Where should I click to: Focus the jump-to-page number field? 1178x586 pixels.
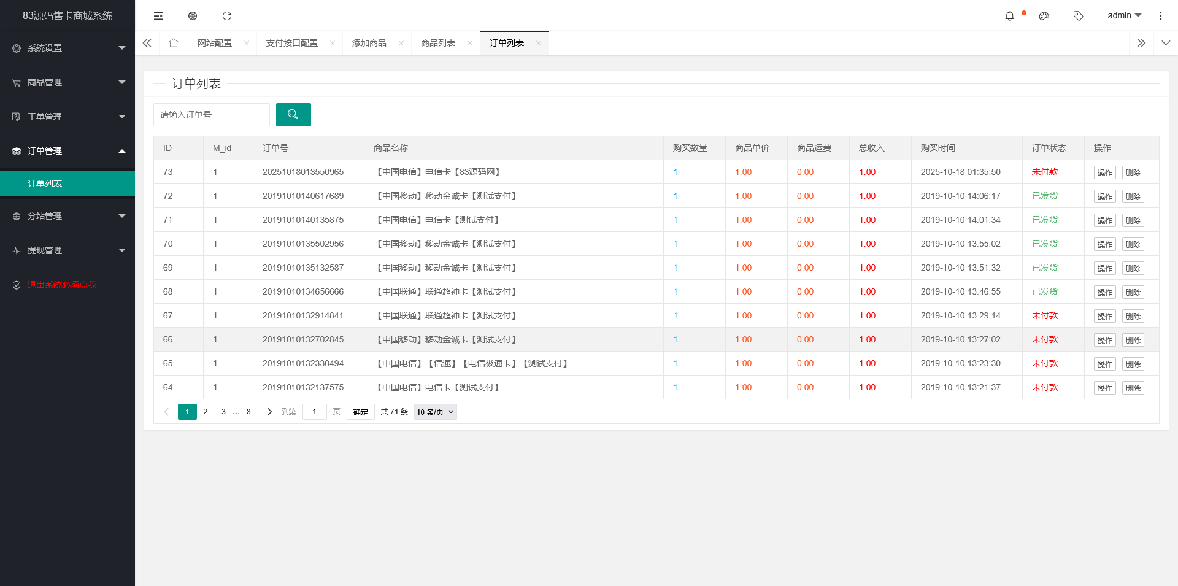(315, 412)
